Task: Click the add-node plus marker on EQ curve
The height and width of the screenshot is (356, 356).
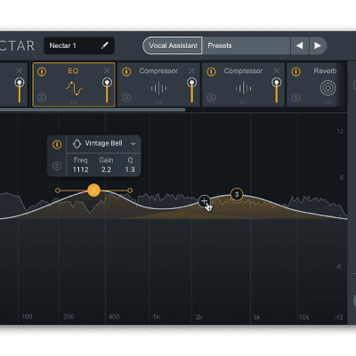Action: pyautogui.click(x=204, y=201)
